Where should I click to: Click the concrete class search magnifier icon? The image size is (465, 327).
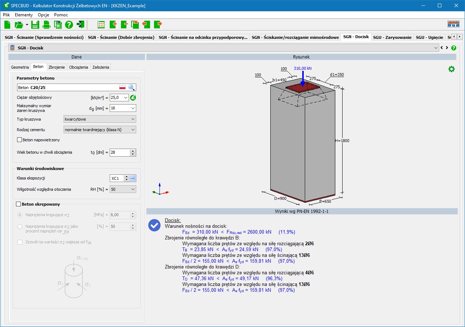(132, 88)
